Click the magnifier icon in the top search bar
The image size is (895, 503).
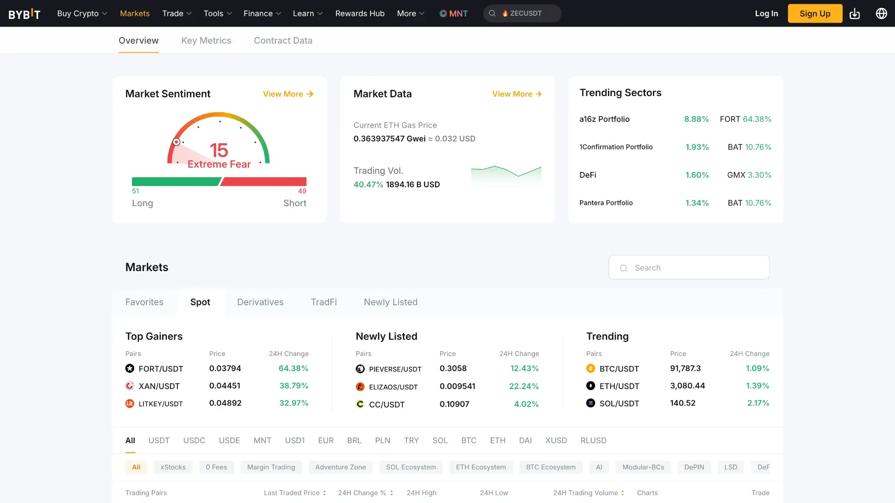click(492, 13)
